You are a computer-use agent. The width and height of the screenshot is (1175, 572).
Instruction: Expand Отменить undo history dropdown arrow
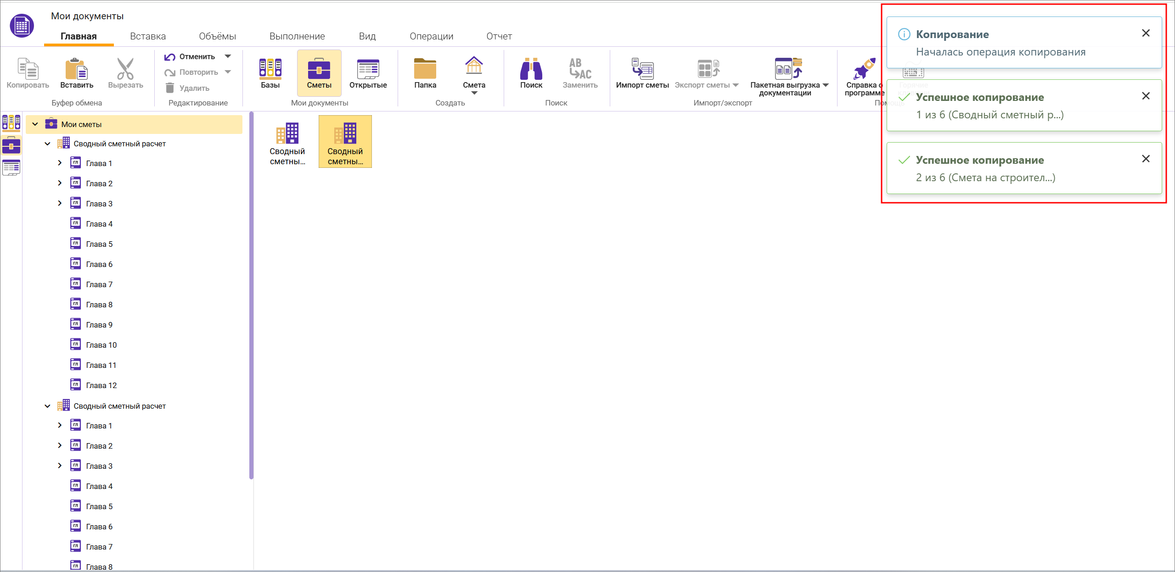(x=228, y=56)
